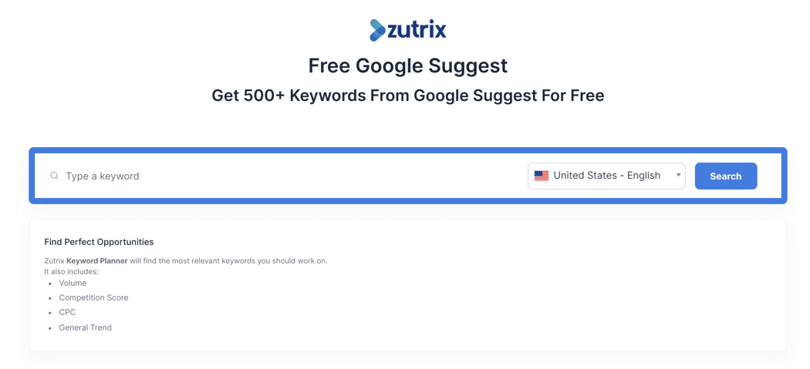This screenshot has height=369, width=810.
Task: Click the United States flag icon
Action: click(542, 176)
